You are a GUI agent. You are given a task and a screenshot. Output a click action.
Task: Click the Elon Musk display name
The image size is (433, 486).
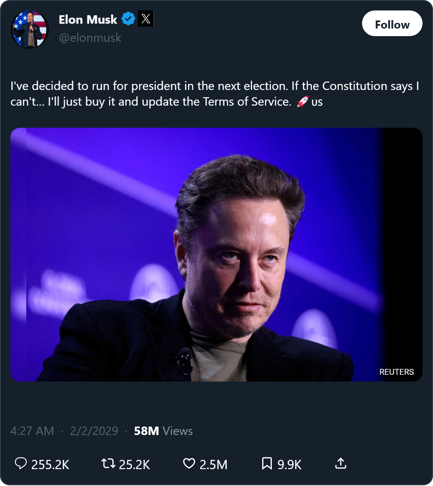[89, 19]
